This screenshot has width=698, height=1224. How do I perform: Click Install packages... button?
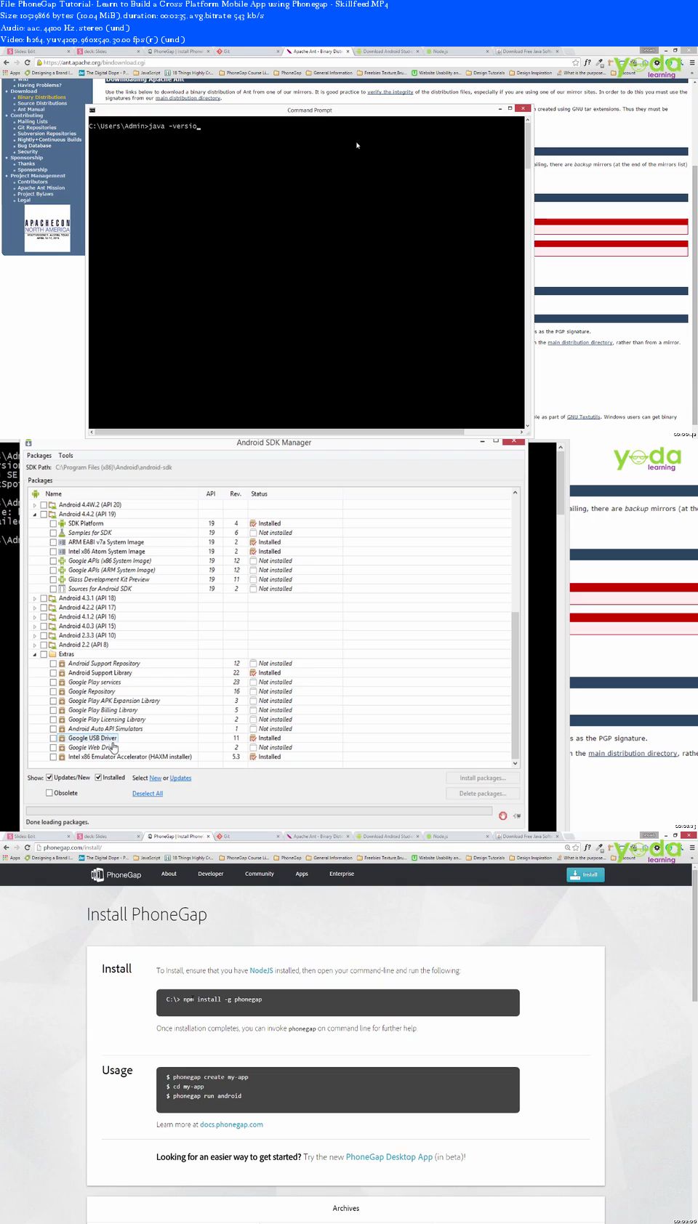click(482, 778)
